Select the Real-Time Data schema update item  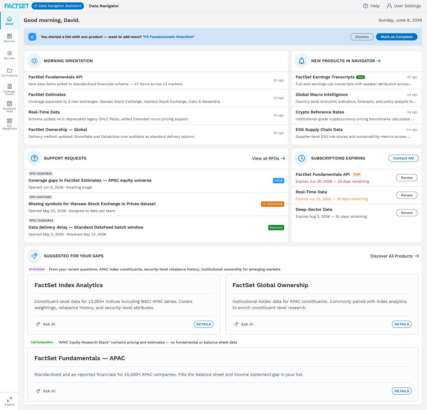pyautogui.click(x=156, y=115)
